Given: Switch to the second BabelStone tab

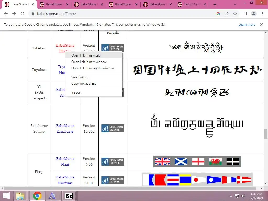Looking at the screenshot, I should click(x=54, y=4).
